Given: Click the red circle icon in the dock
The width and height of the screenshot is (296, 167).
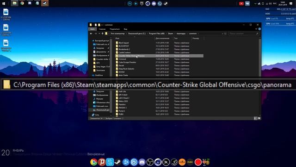Looking at the screenshot, I should click(198, 162).
